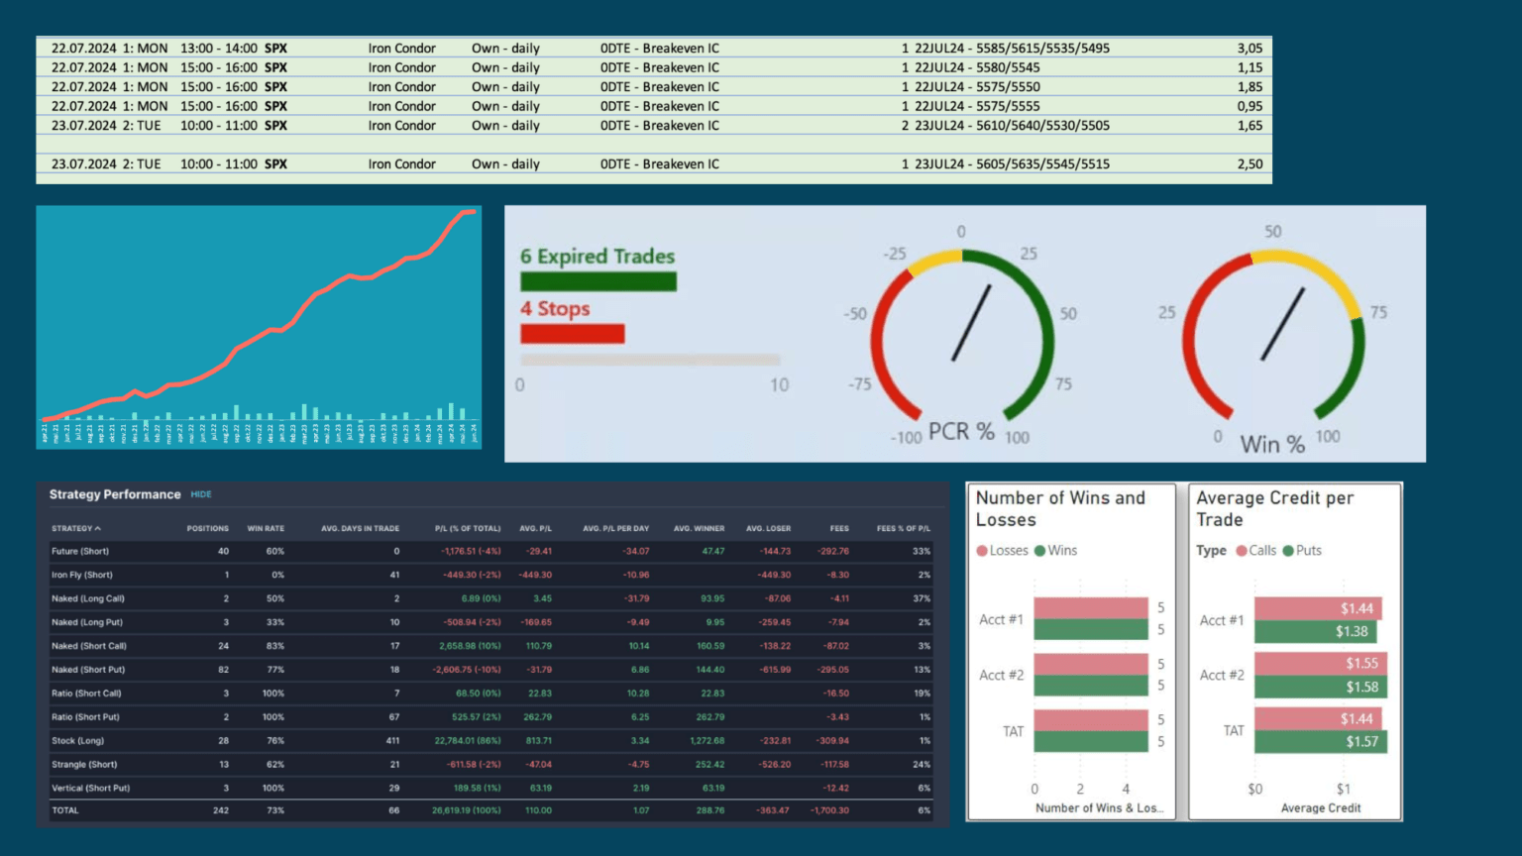This screenshot has height=856, width=1522.
Task: Click the $1.55 calls bar
Action: tap(1321, 663)
